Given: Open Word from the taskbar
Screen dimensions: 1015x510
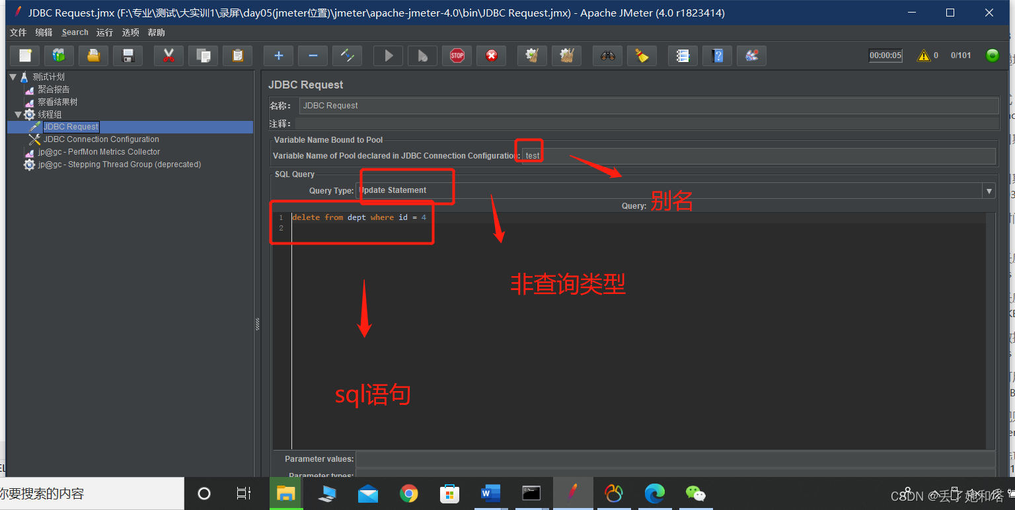Looking at the screenshot, I should click(490, 493).
